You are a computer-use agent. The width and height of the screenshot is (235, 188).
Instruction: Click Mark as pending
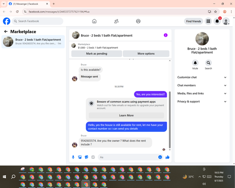click(97, 53)
